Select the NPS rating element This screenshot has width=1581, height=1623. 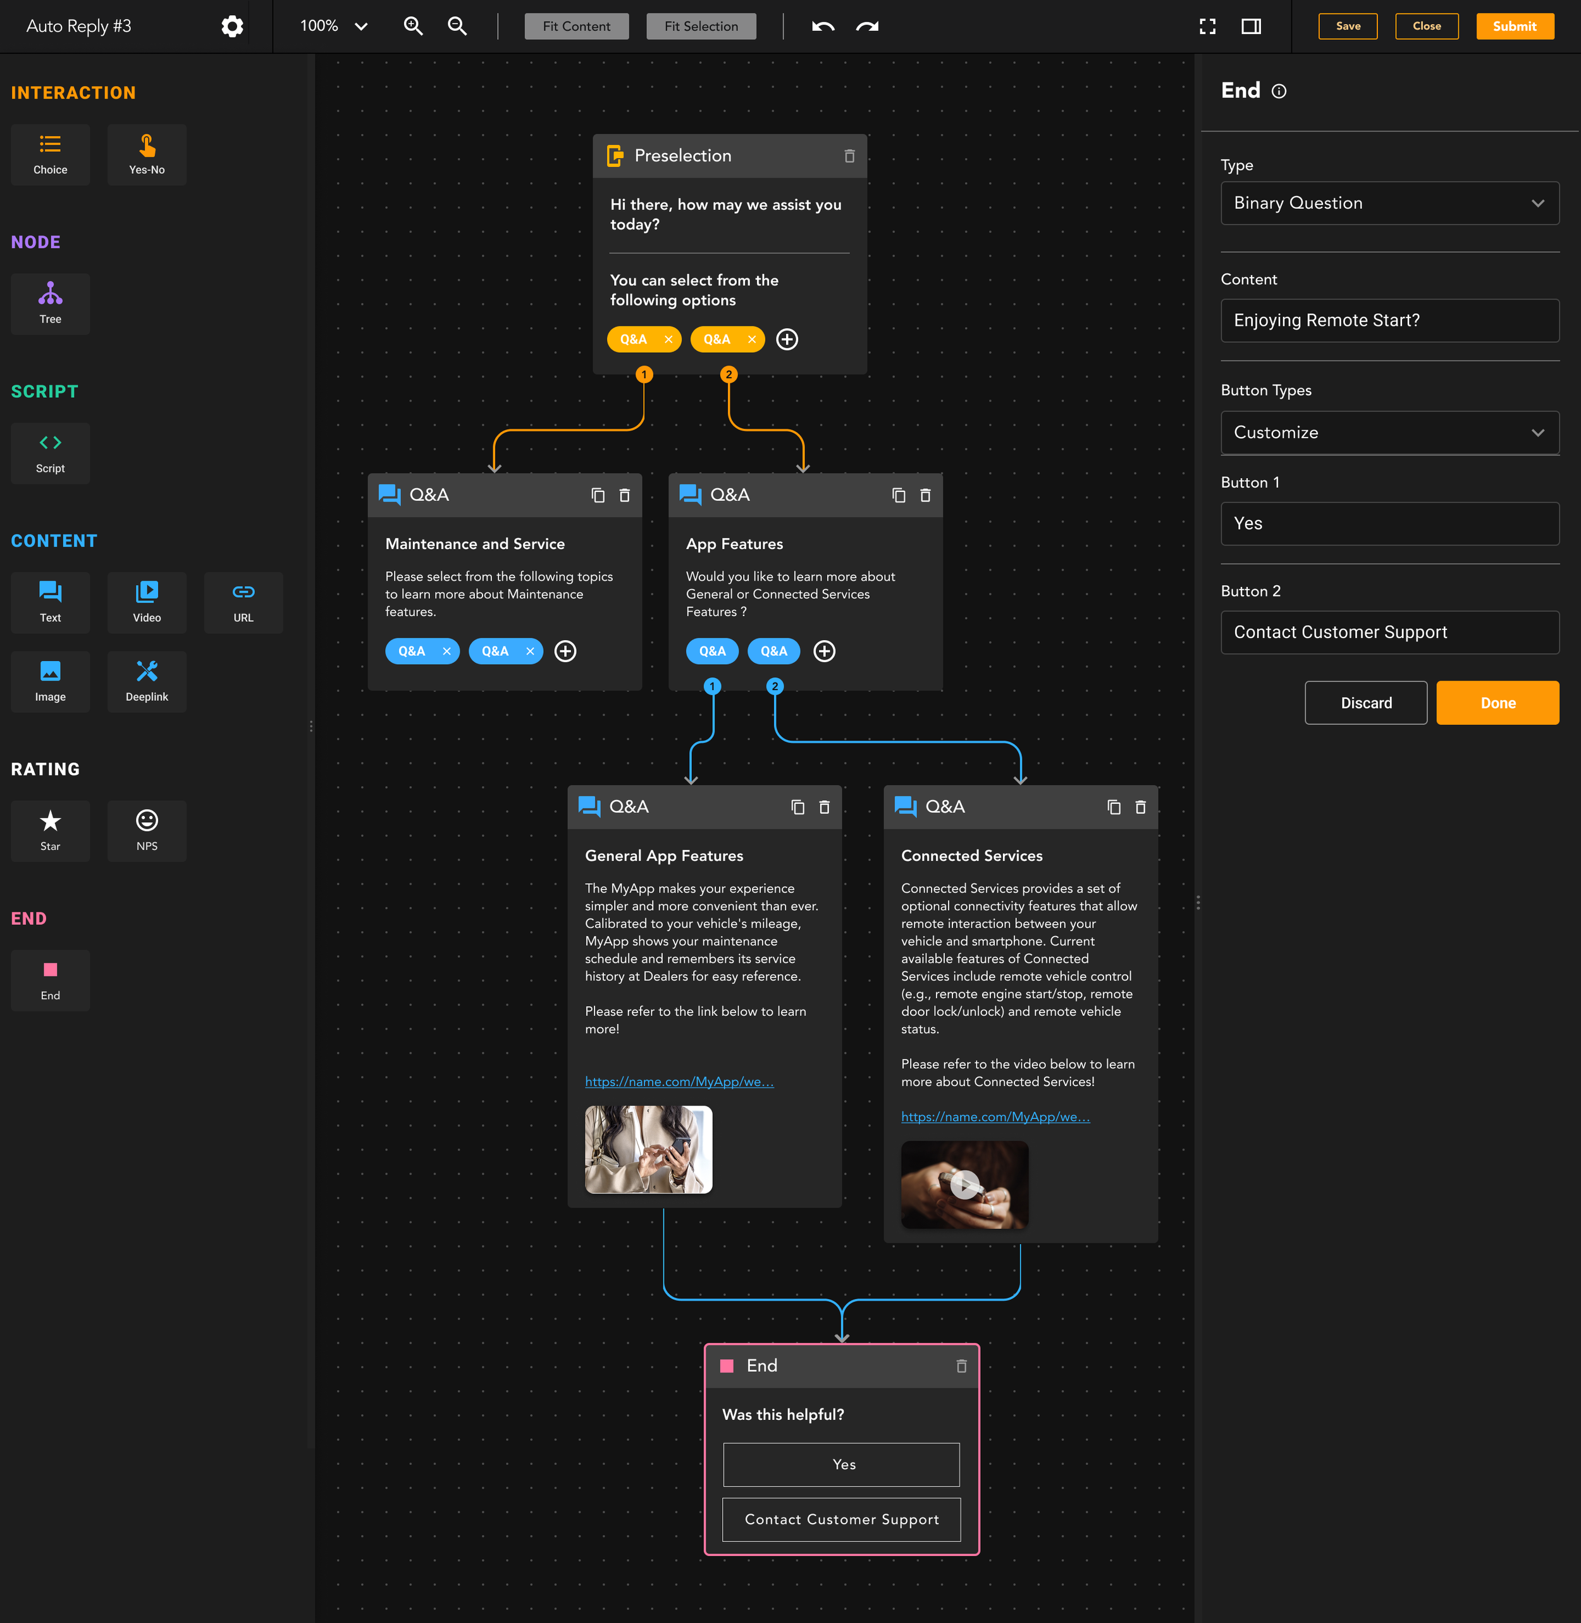pyautogui.click(x=146, y=830)
